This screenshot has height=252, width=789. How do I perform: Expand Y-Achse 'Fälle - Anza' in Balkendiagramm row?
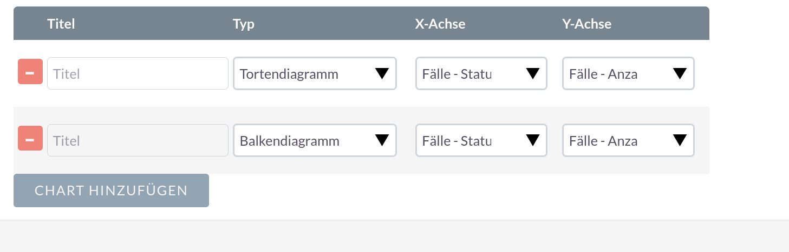(x=612, y=141)
